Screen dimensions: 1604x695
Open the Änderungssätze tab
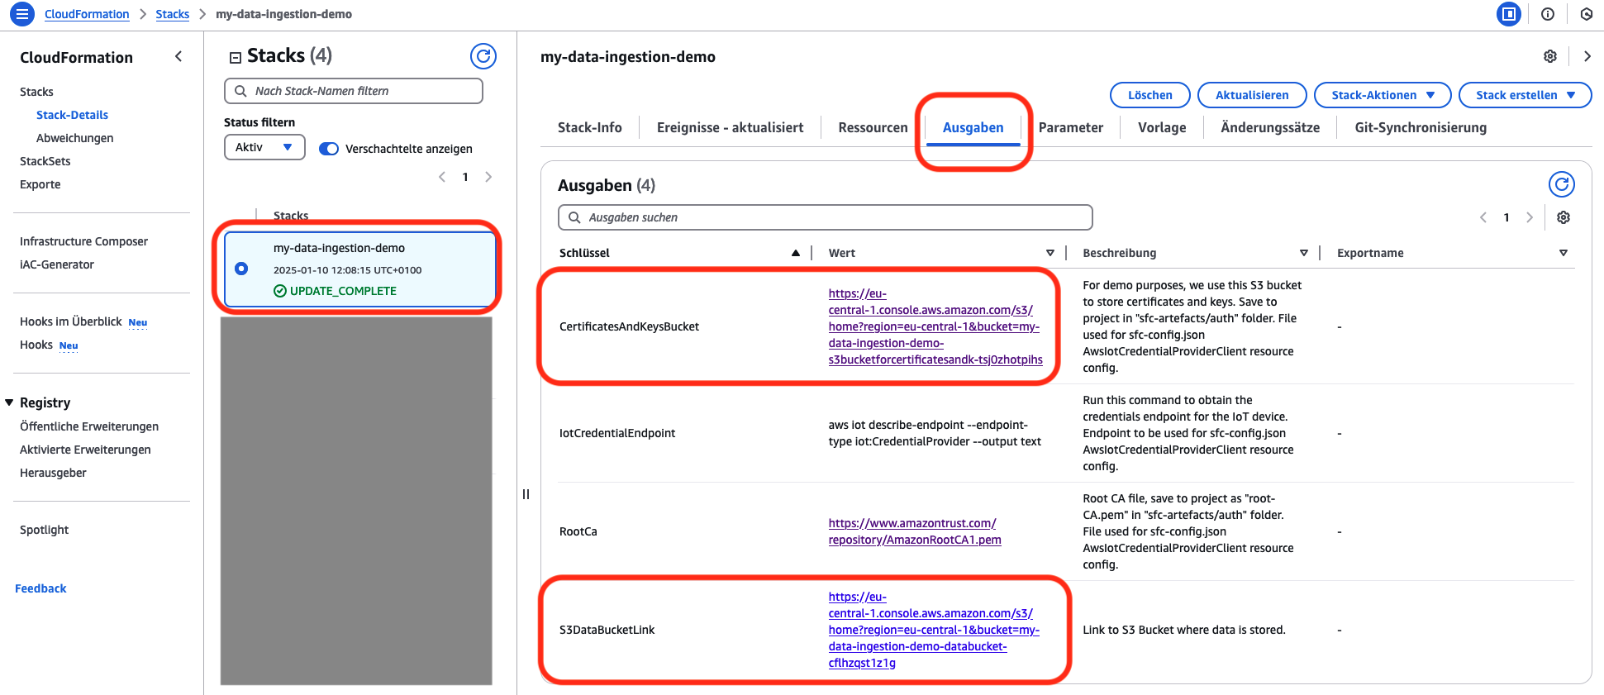[x=1270, y=127]
